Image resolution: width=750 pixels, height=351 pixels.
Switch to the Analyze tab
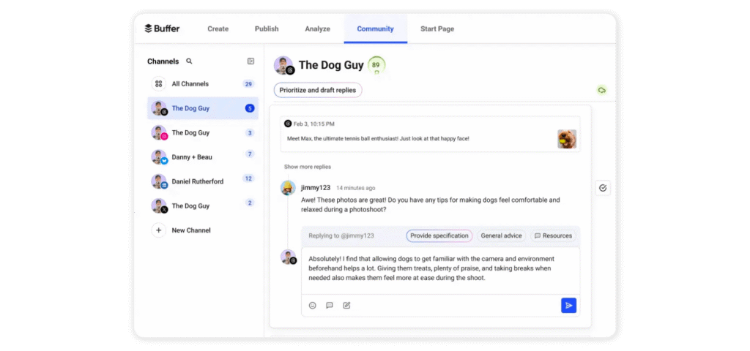pos(317,29)
